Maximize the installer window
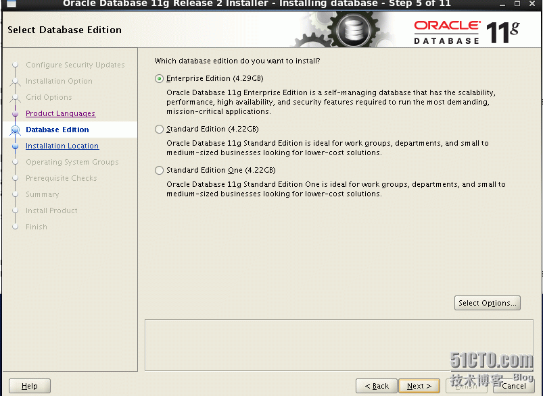 click(x=517, y=3)
